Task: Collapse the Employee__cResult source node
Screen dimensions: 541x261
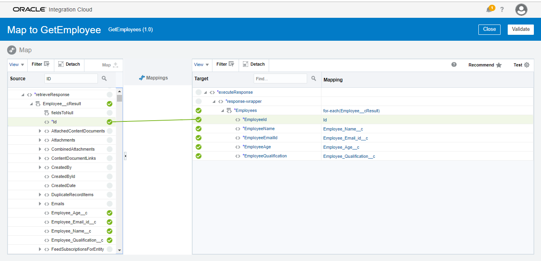Action: (x=31, y=104)
